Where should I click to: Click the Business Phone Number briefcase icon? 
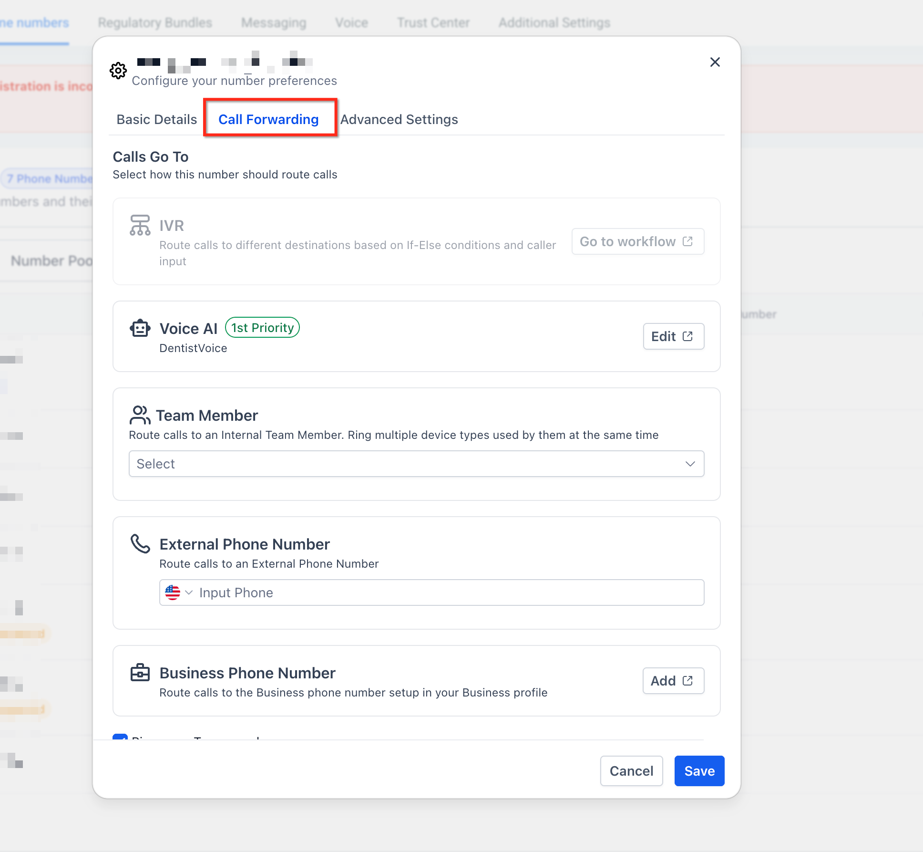click(x=140, y=673)
